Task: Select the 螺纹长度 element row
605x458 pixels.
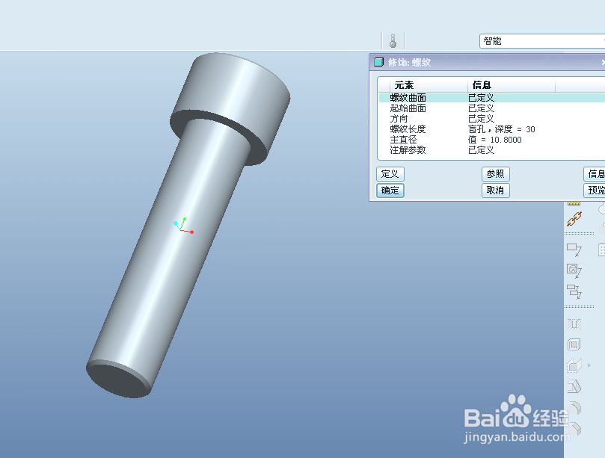Action: click(x=492, y=129)
